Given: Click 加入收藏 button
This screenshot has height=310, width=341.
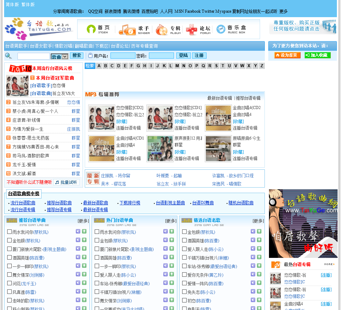Looking at the screenshot, I should coord(318,55).
